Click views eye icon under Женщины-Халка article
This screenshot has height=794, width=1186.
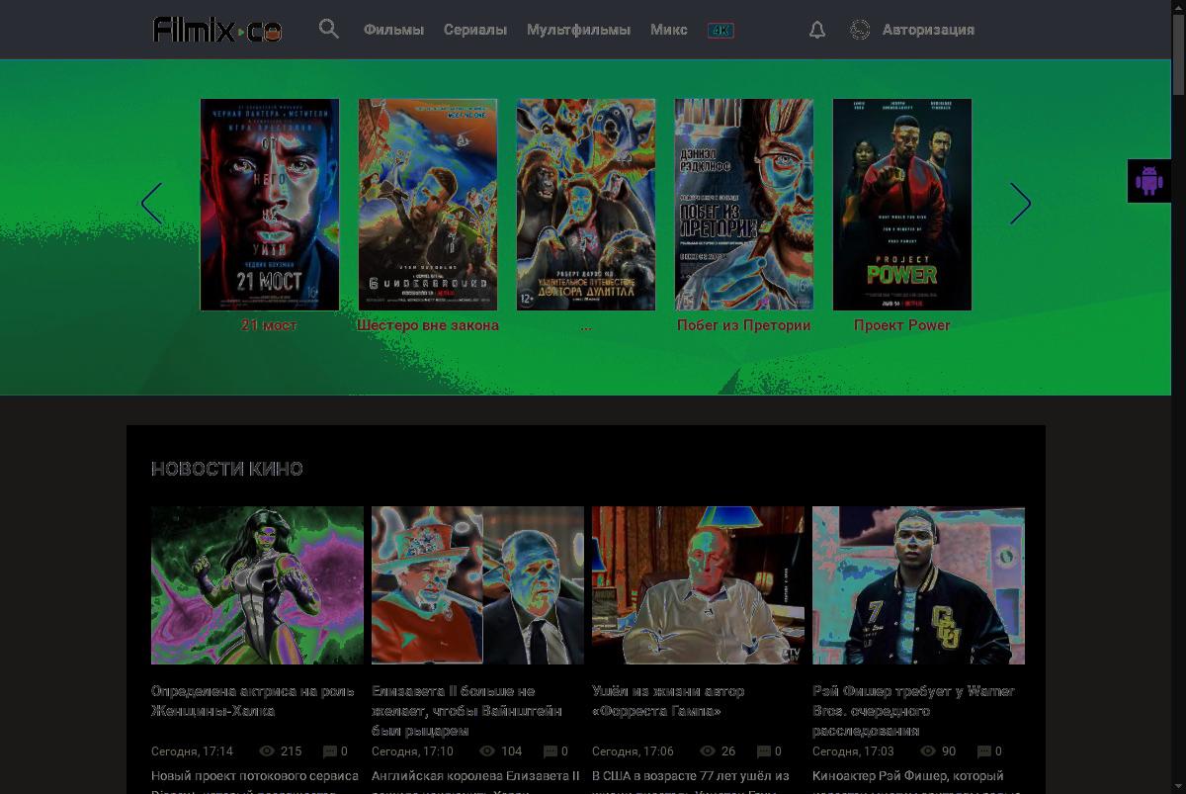(x=267, y=751)
